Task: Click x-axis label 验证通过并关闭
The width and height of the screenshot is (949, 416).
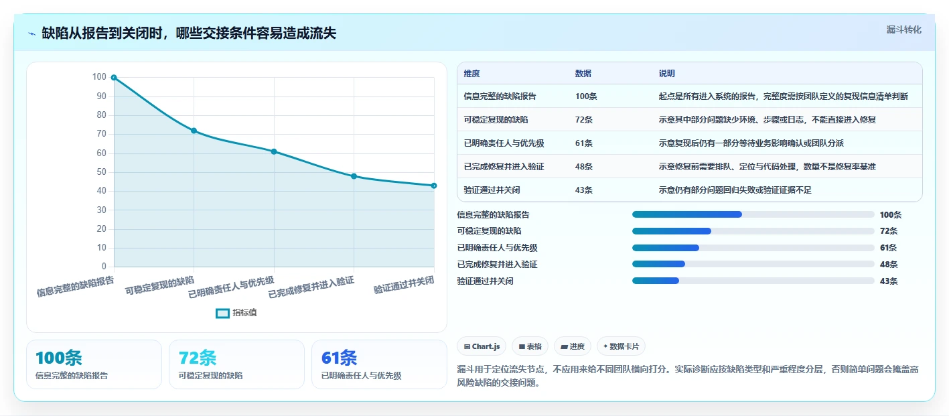Action: tap(404, 285)
